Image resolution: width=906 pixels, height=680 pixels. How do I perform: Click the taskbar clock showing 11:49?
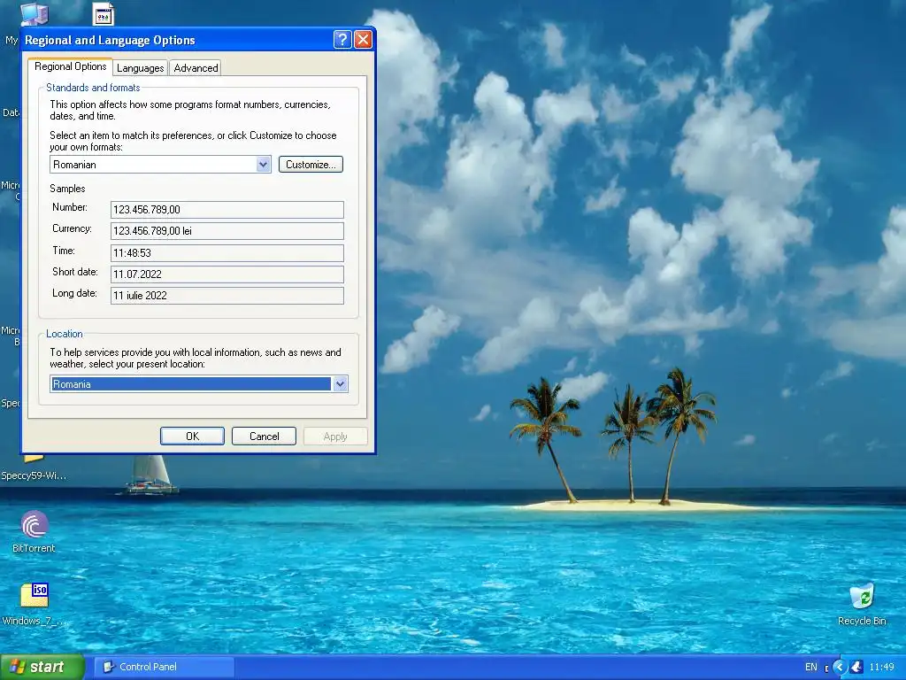(x=881, y=668)
